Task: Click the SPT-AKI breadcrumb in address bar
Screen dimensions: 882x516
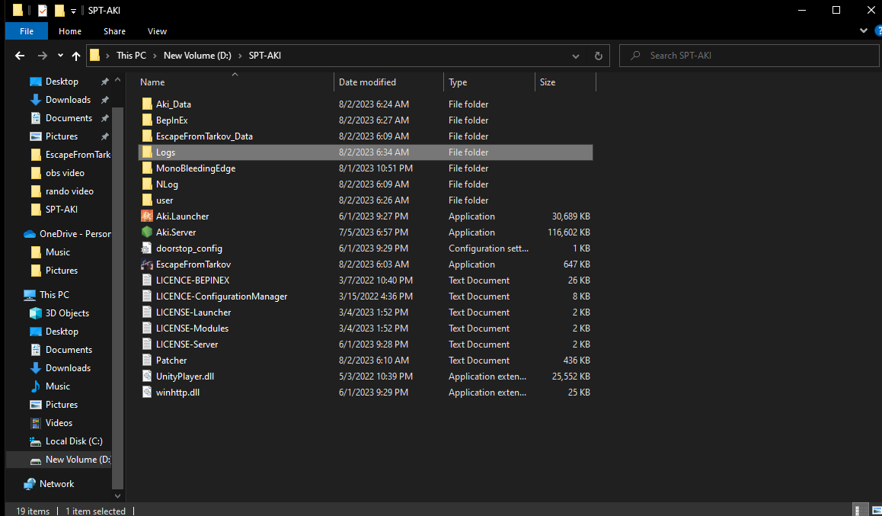Action: pyautogui.click(x=265, y=56)
